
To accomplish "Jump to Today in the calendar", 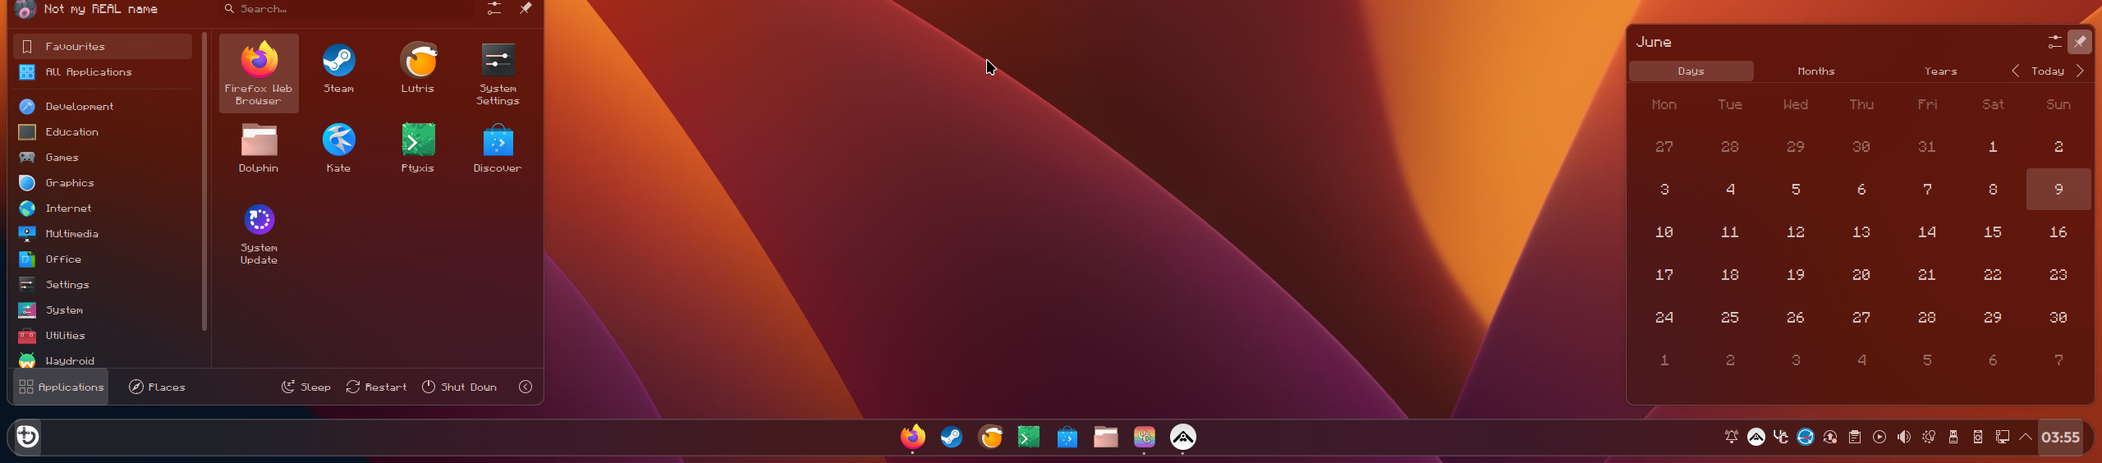I will [x=2048, y=71].
